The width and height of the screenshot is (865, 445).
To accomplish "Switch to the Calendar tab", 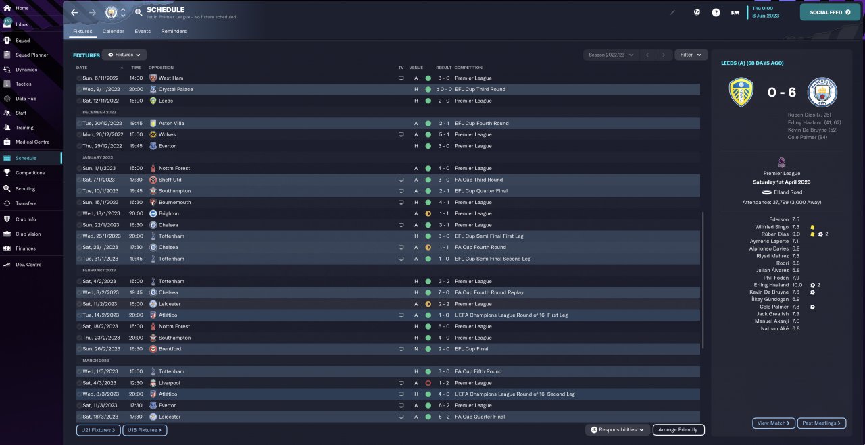I will pos(113,31).
